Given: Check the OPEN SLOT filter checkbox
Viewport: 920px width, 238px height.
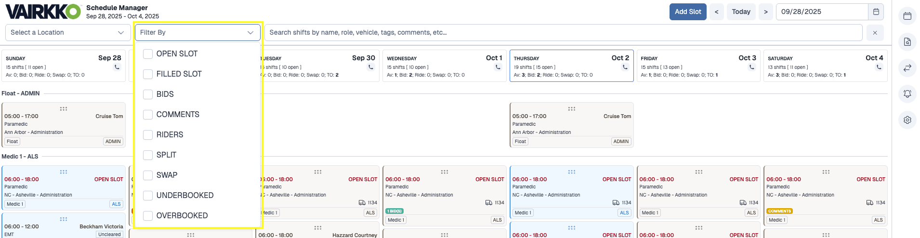Looking at the screenshot, I should (148, 54).
